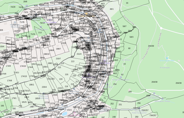
Task: Select parcel label 199/1
Action: (x=50, y=63)
